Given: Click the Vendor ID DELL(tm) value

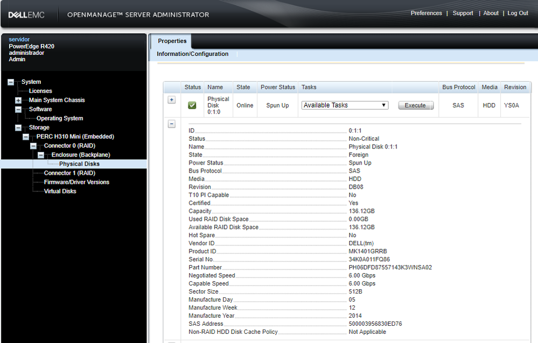Looking at the screenshot, I should (361, 244).
